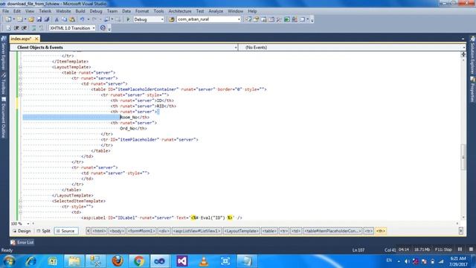The height and width of the screenshot is (268, 476).
Task: Click the Undo arrow icon
Action: click(82, 19)
